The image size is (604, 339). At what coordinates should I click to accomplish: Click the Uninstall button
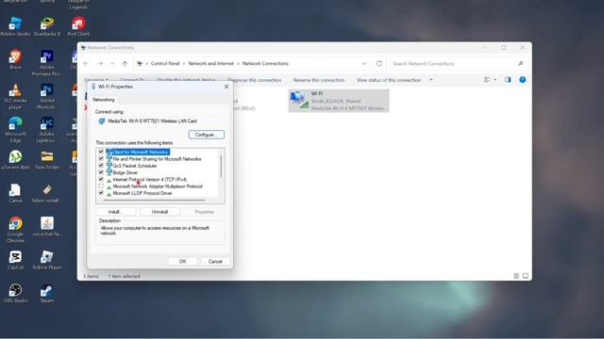(159, 212)
